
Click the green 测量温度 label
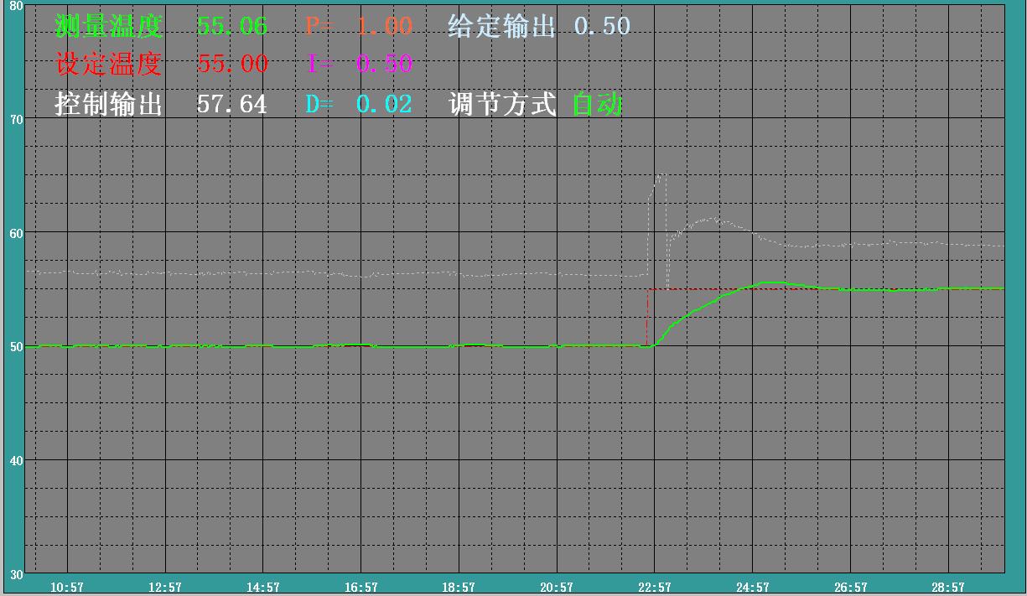[108, 26]
